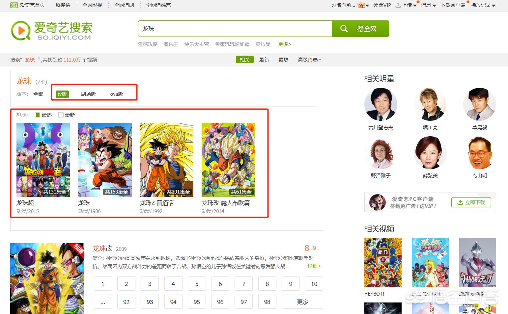
Task: Click the 龙珠超 title text
Action: click(x=25, y=203)
